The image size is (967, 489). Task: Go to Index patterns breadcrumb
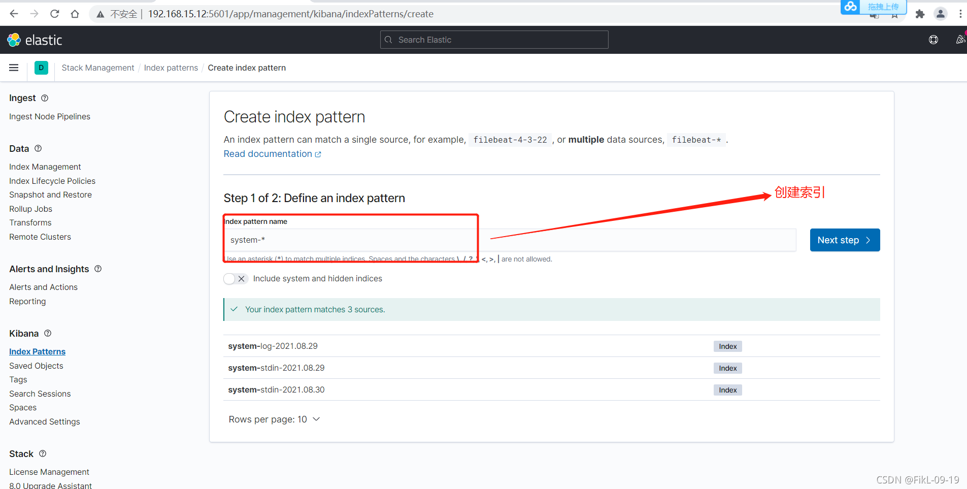[171, 68]
